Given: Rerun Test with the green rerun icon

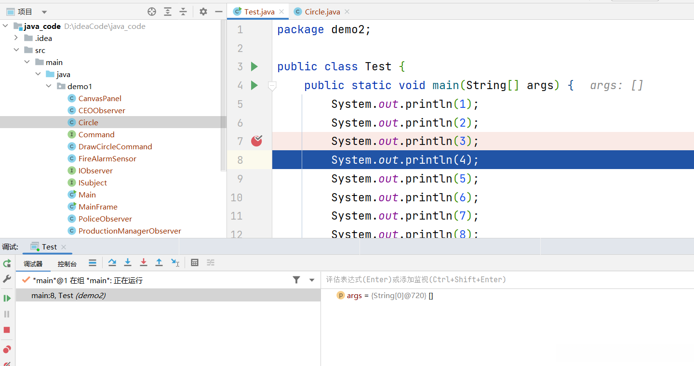Looking at the screenshot, I should pyautogui.click(x=7, y=263).
